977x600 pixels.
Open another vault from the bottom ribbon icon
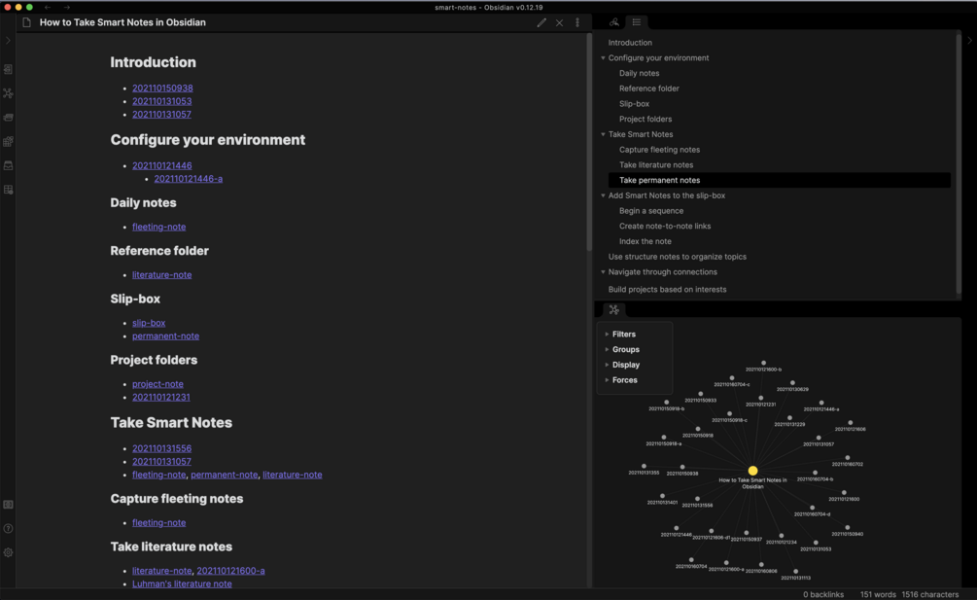point(8,505)
